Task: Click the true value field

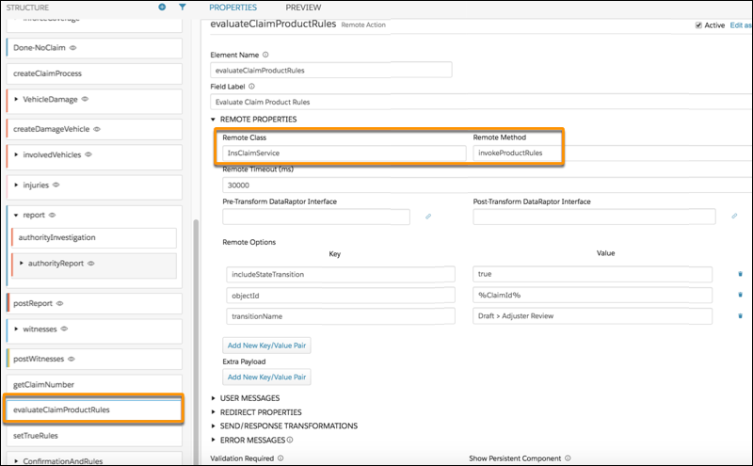Action: click(593, 274)
